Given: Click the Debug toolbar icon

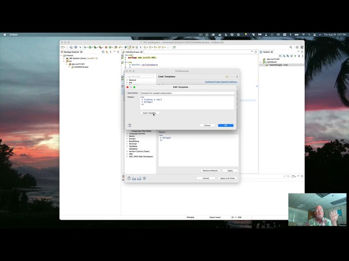Looking at the screenshot, I should point(85,47).
